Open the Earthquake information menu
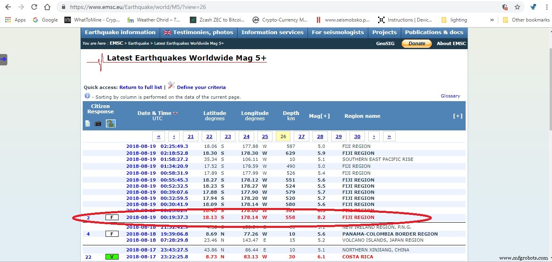The width and height of the screenshot is (552, 262). tap(120, 32)
